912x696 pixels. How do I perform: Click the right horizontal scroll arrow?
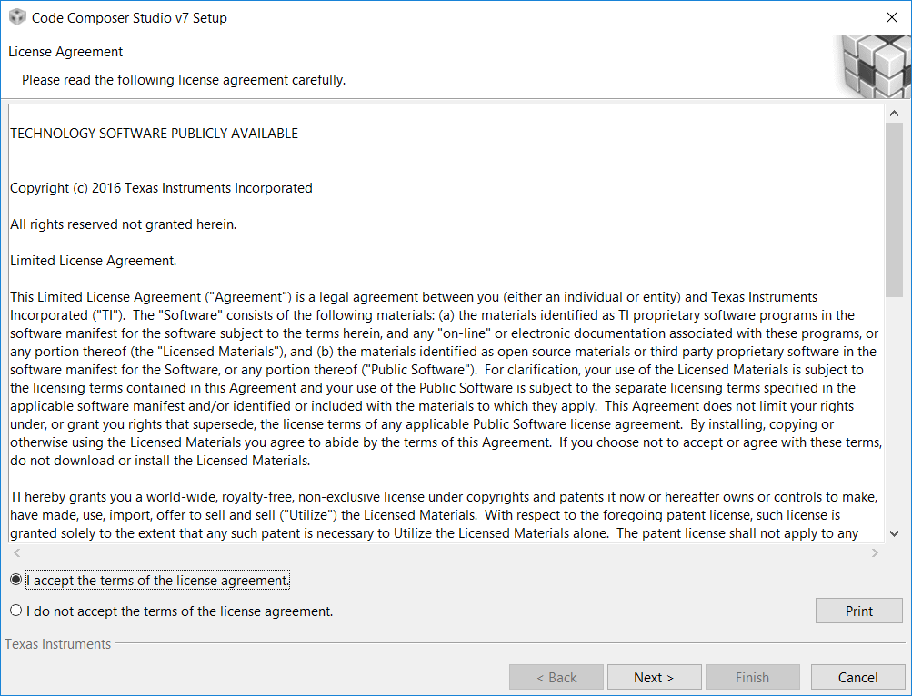click(x=875, y=552)
